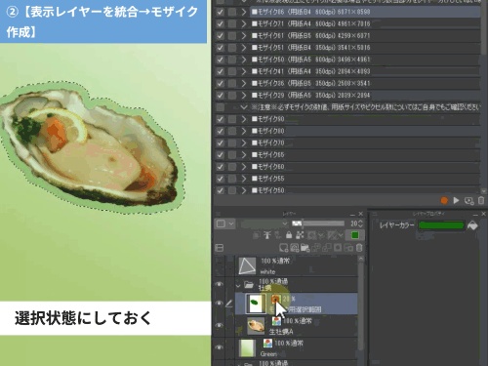Click the new vector layer icon
Image resolution: width=488 pixels, height=366 pixels.
[x=295, y=248]
